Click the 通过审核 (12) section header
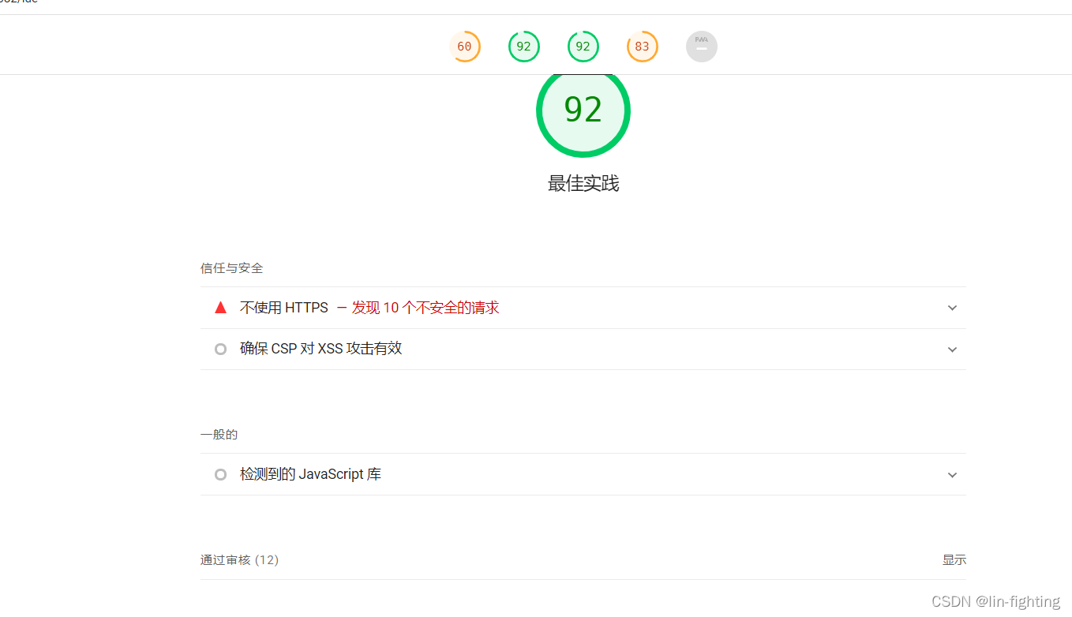The height and width of the screenshot is (617, 1072). 240,559
